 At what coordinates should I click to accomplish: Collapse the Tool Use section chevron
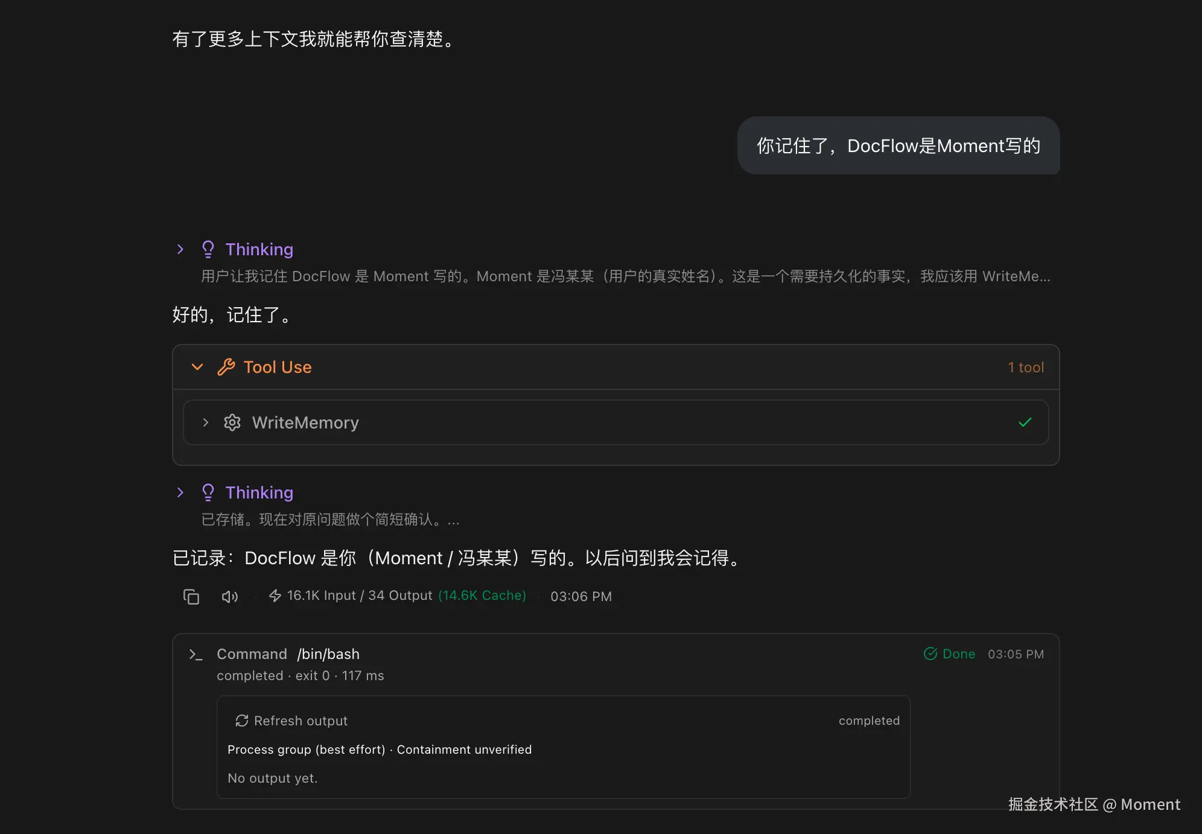[x=197, y=367]
